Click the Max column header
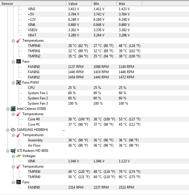This screenshot has height=195, width=189. 129,3
